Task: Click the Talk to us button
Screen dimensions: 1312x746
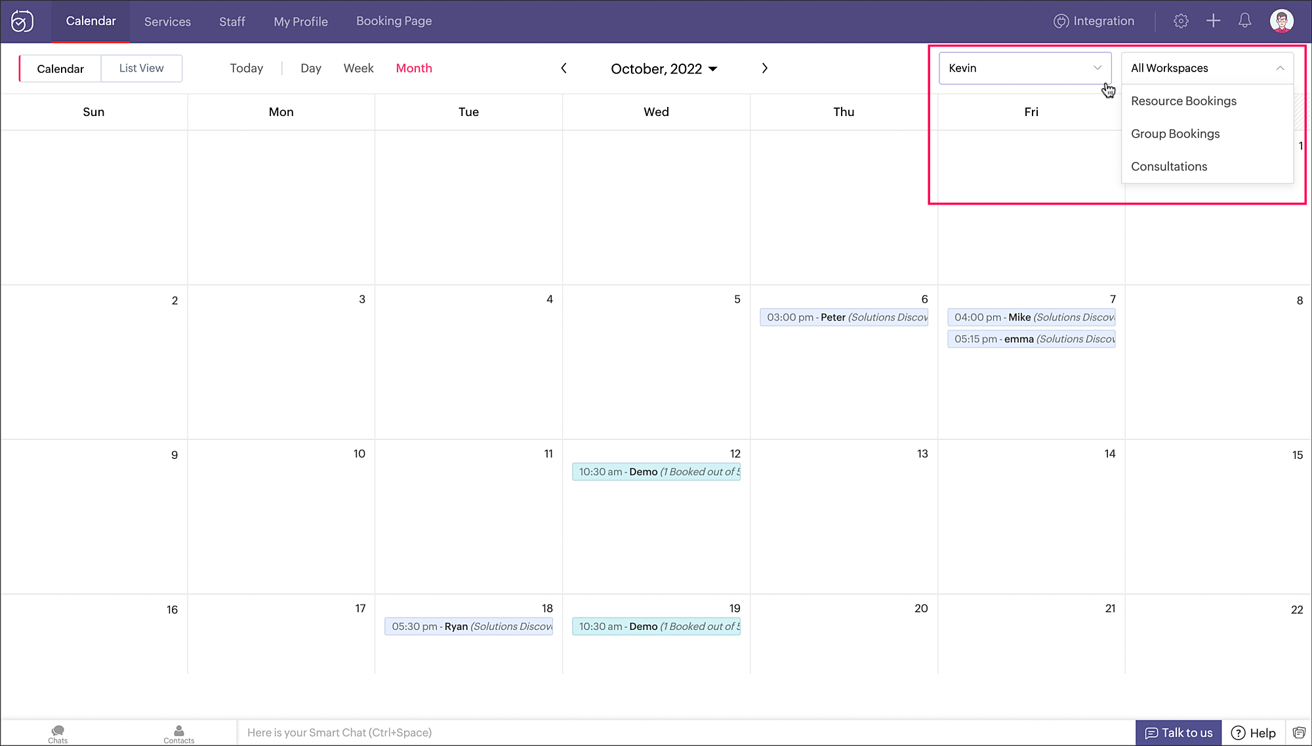Action: click(x=1178, y=732)
